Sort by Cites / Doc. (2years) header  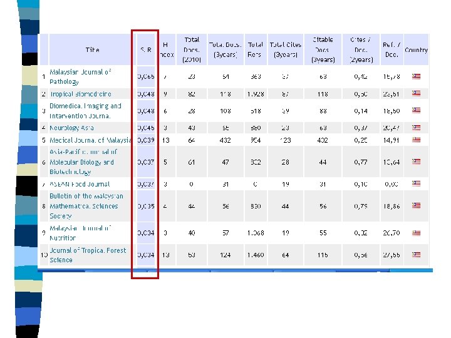pyautogui.click(x=361, y=49)
